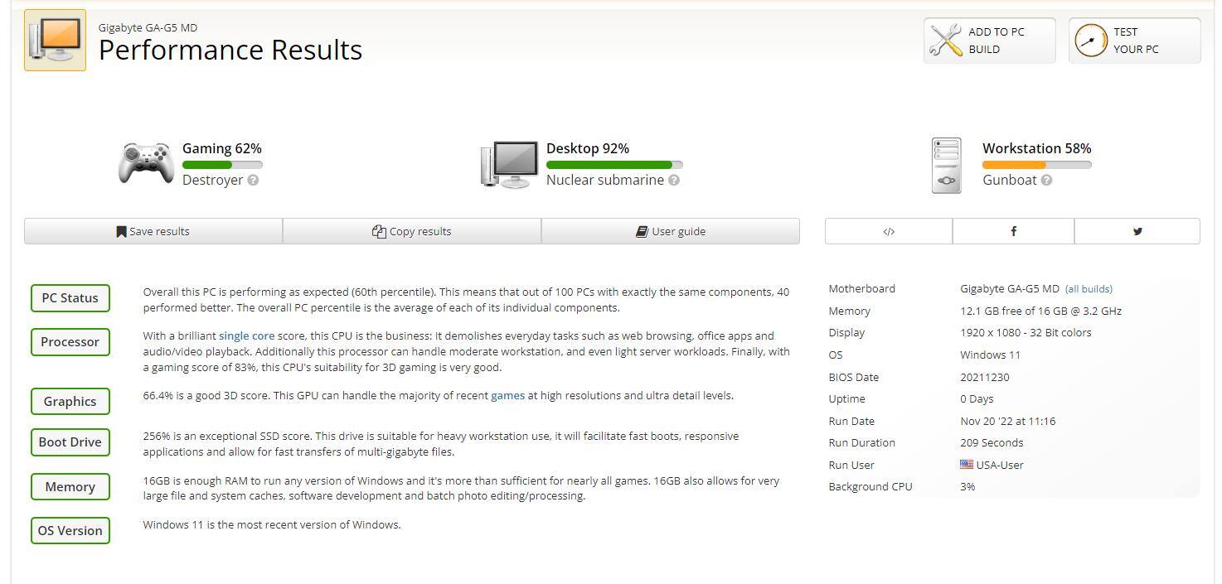
Task: Open the games link in Graphics
Action: coord(507,396)
